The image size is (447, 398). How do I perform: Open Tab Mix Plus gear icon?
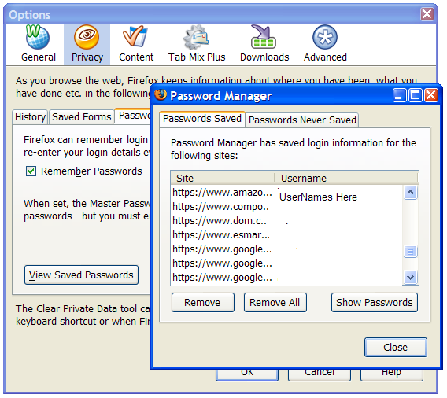click(196, 37)
